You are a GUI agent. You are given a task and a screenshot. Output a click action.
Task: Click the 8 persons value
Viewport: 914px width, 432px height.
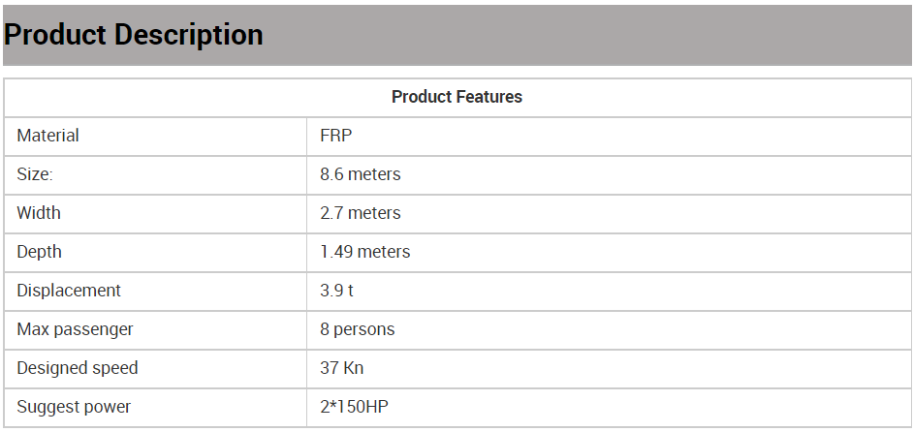[358, 329]
